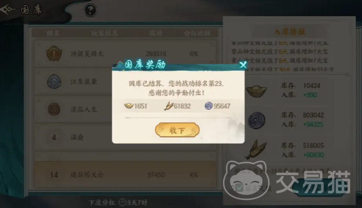This screenshot has width=362, height=208.
Task: Click the rank 3 bronze medal badge
Action: pyautogui.click(x=54, y=109)
